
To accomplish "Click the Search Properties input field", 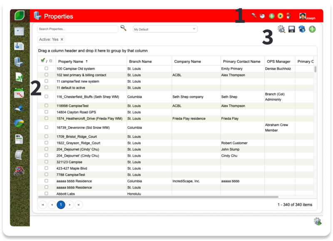I will (x=77, y=29).
